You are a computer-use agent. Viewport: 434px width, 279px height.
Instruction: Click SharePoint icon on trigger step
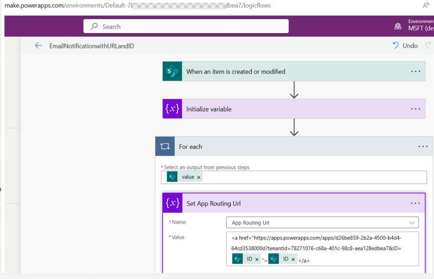[172, 71]
